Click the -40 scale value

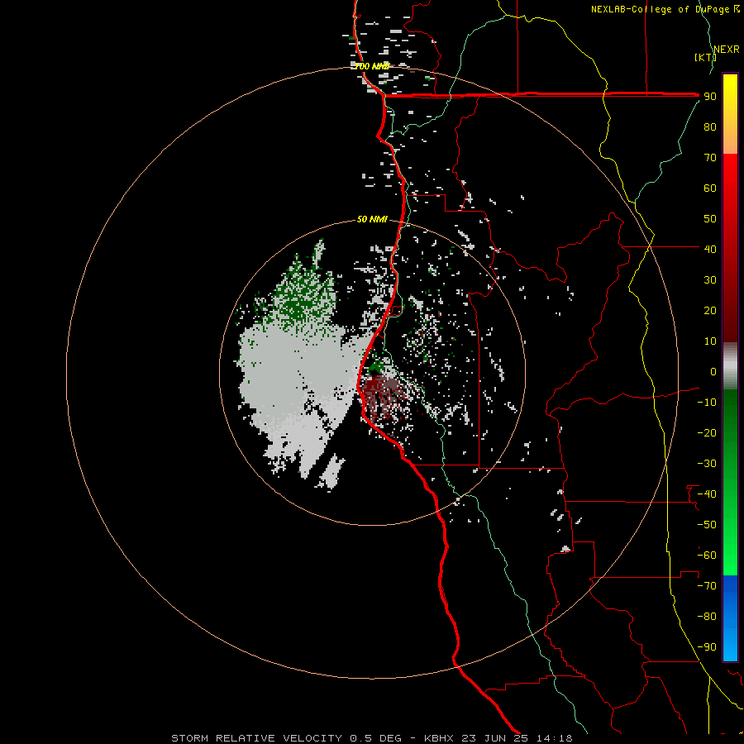tap(707, 494)
